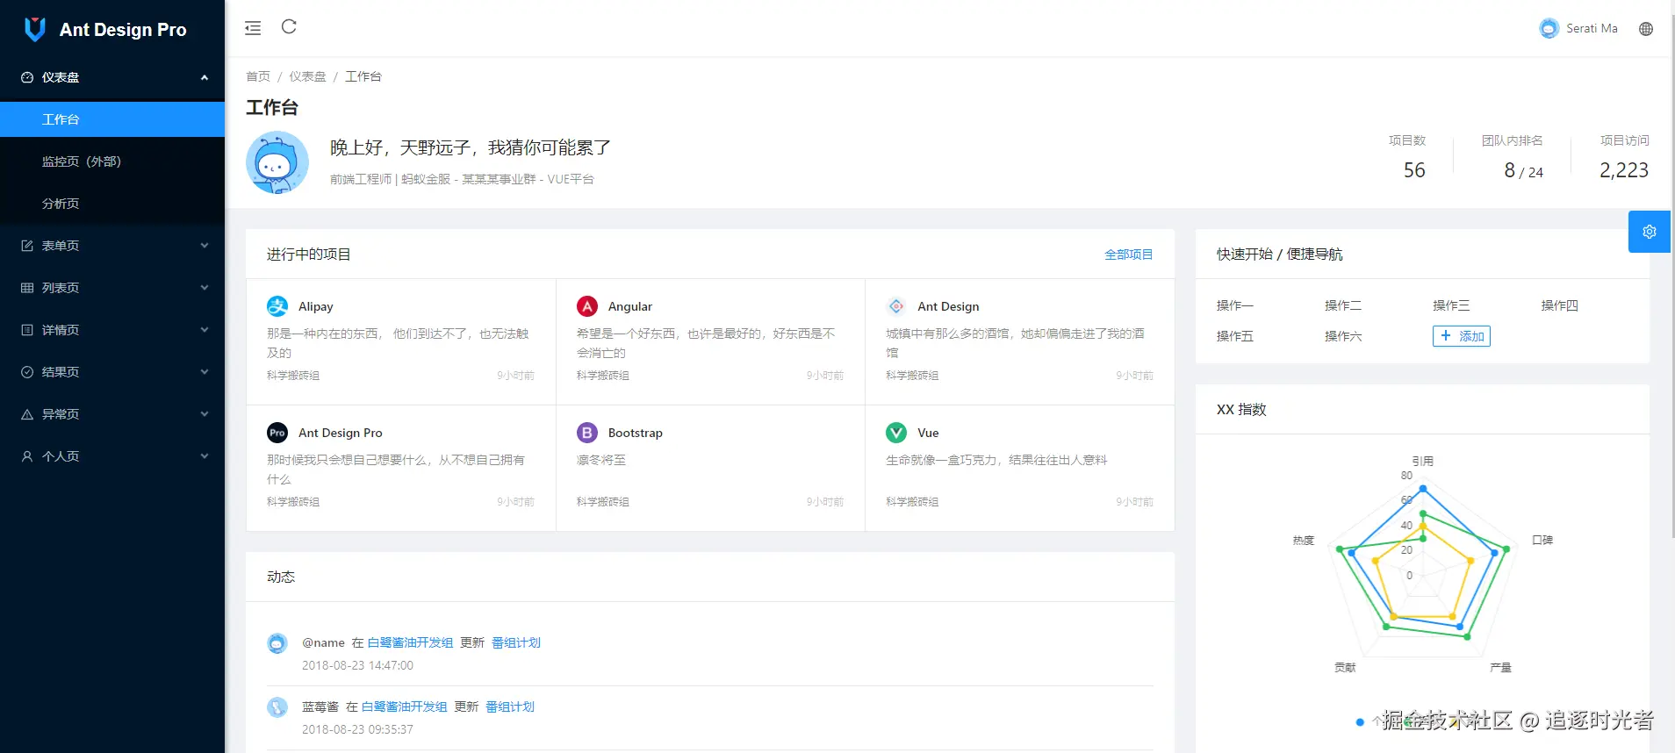Click the reload page icon in header
1675x753 pixels.
[x=289, y=27]
